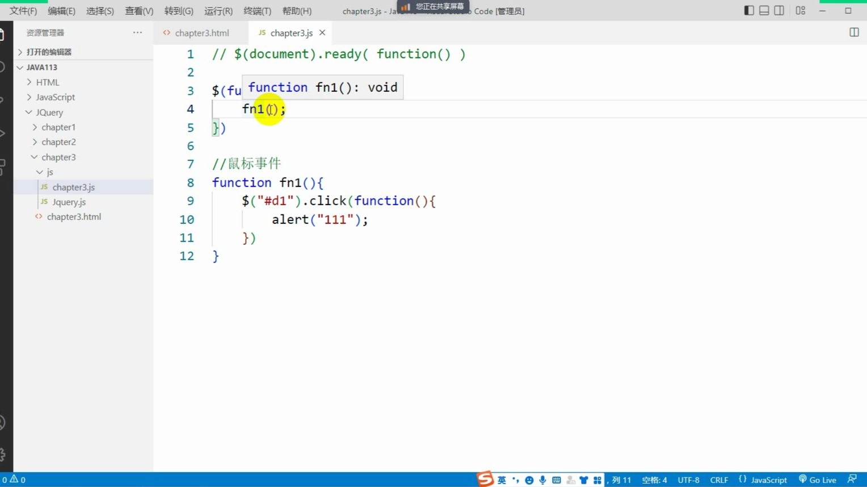This screenshot has height=487, width=867.
Task: Open the 运行(R) menu
Action: click(218, 11)
